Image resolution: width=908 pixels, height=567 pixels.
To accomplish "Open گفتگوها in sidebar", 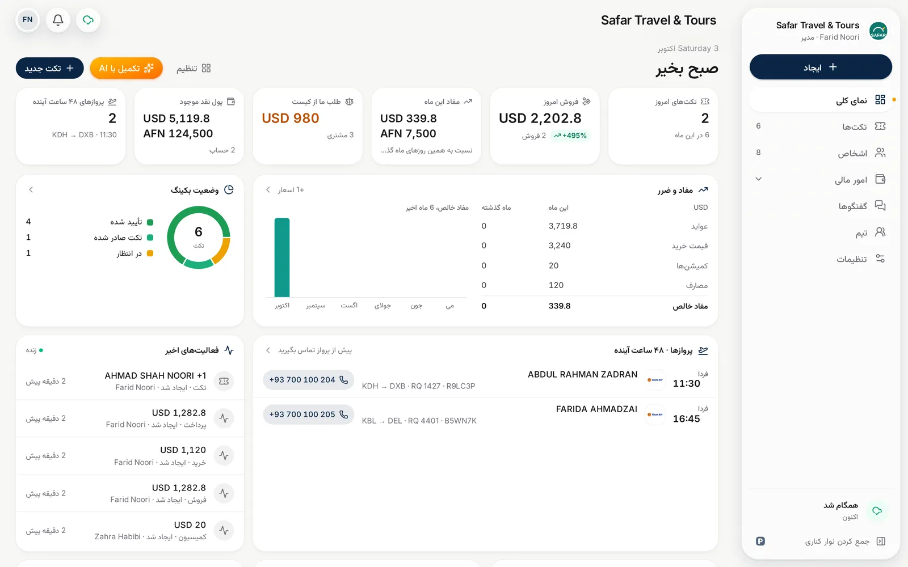I will (821, 206).
